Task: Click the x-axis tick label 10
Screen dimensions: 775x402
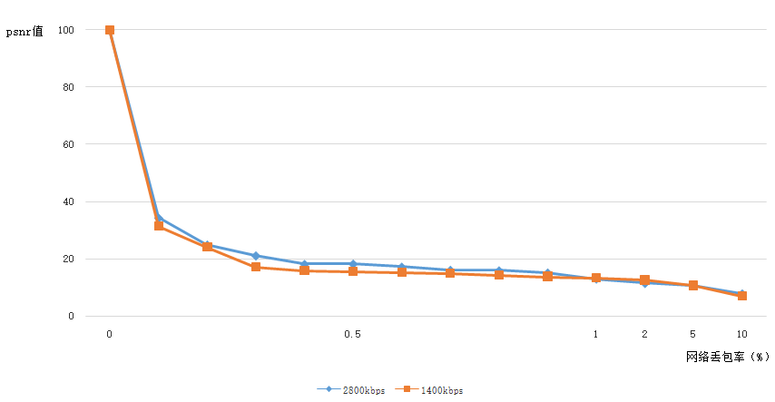Action: pos(741,334)
